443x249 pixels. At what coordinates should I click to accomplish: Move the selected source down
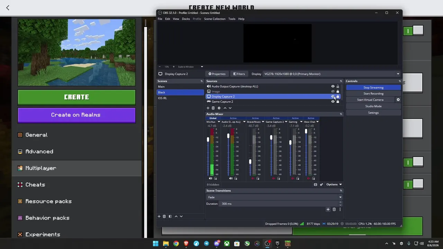(x=230, y=108)
